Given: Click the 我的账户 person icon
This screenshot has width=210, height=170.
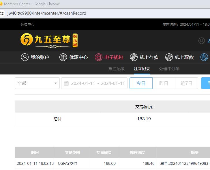Looking at the screenshot, I should (x=25, y=57).
